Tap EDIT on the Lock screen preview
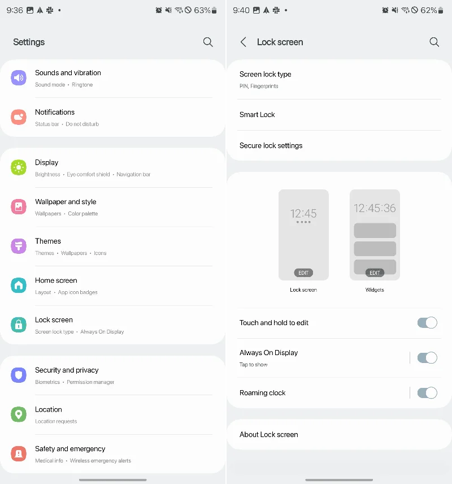Screen dimensions: 452x484 coord(303,272)
